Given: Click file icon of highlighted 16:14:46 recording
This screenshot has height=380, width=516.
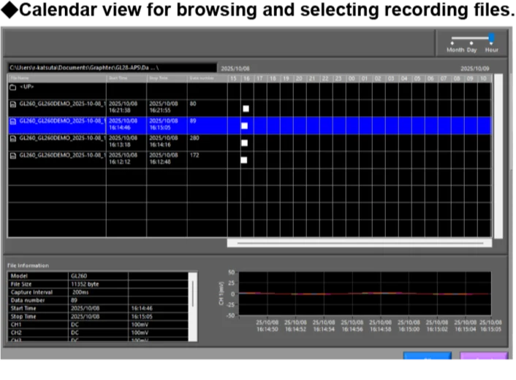Looking at the screenshot, I should pos(12,121).
